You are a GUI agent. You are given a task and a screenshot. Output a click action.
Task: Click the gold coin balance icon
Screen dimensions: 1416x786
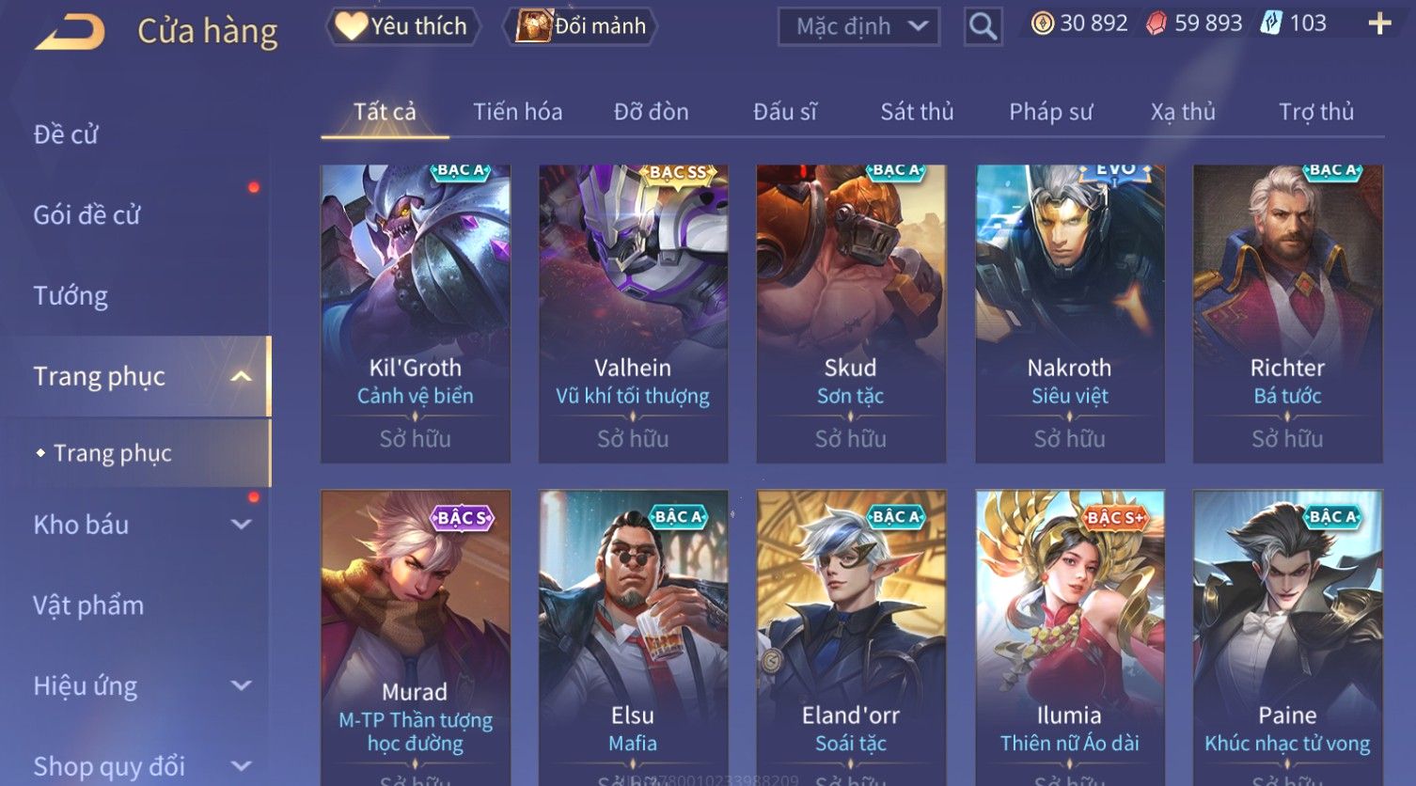[1043, 24]
